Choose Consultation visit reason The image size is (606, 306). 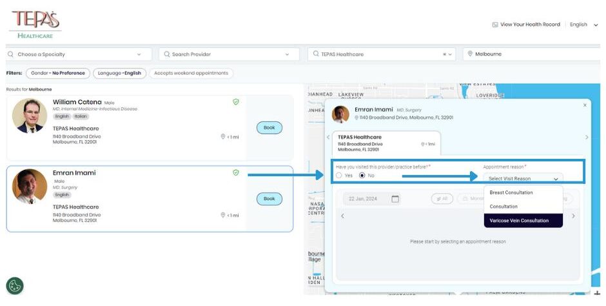523,207
